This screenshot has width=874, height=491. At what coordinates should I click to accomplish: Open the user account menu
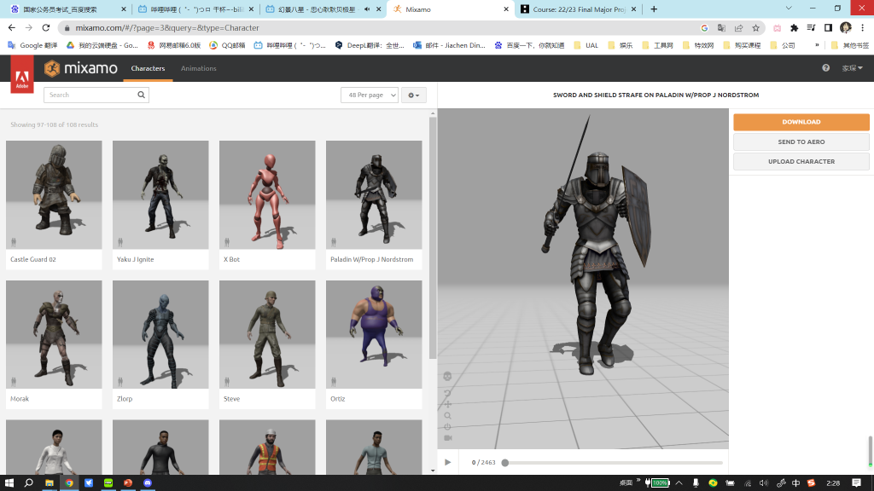(x=852, y=68)
